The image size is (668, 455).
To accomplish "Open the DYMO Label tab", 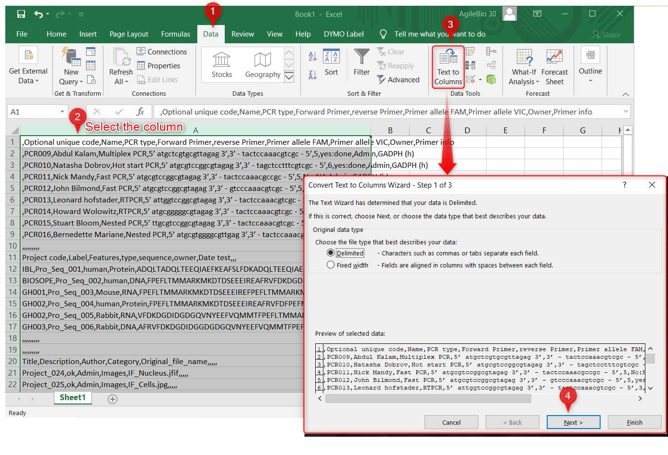I will 344,34.
